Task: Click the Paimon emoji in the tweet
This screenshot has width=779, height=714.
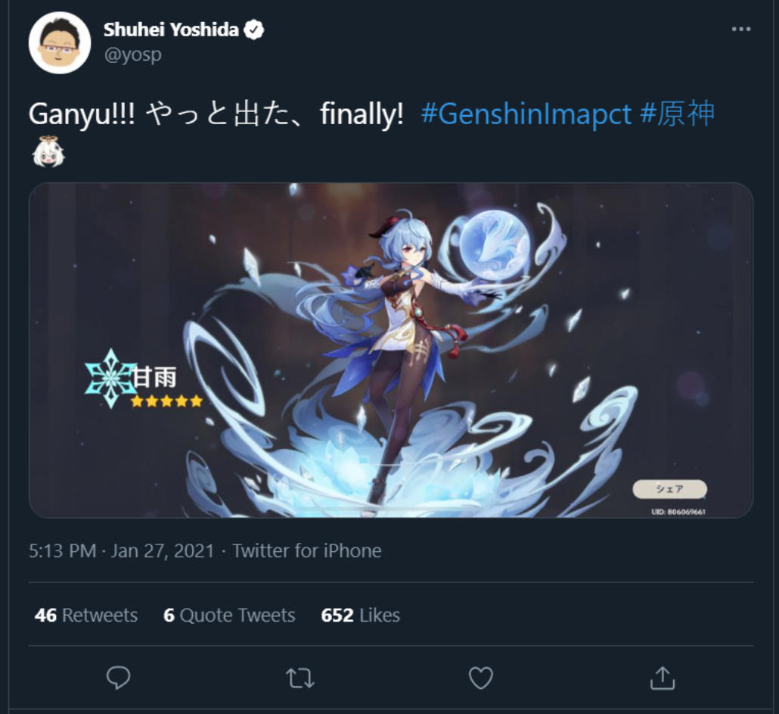Action: coord(48,151)
